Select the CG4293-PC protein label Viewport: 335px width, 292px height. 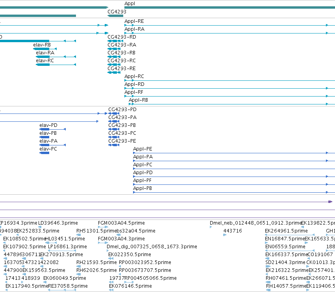pyautogui.click(x=122, y=133)
